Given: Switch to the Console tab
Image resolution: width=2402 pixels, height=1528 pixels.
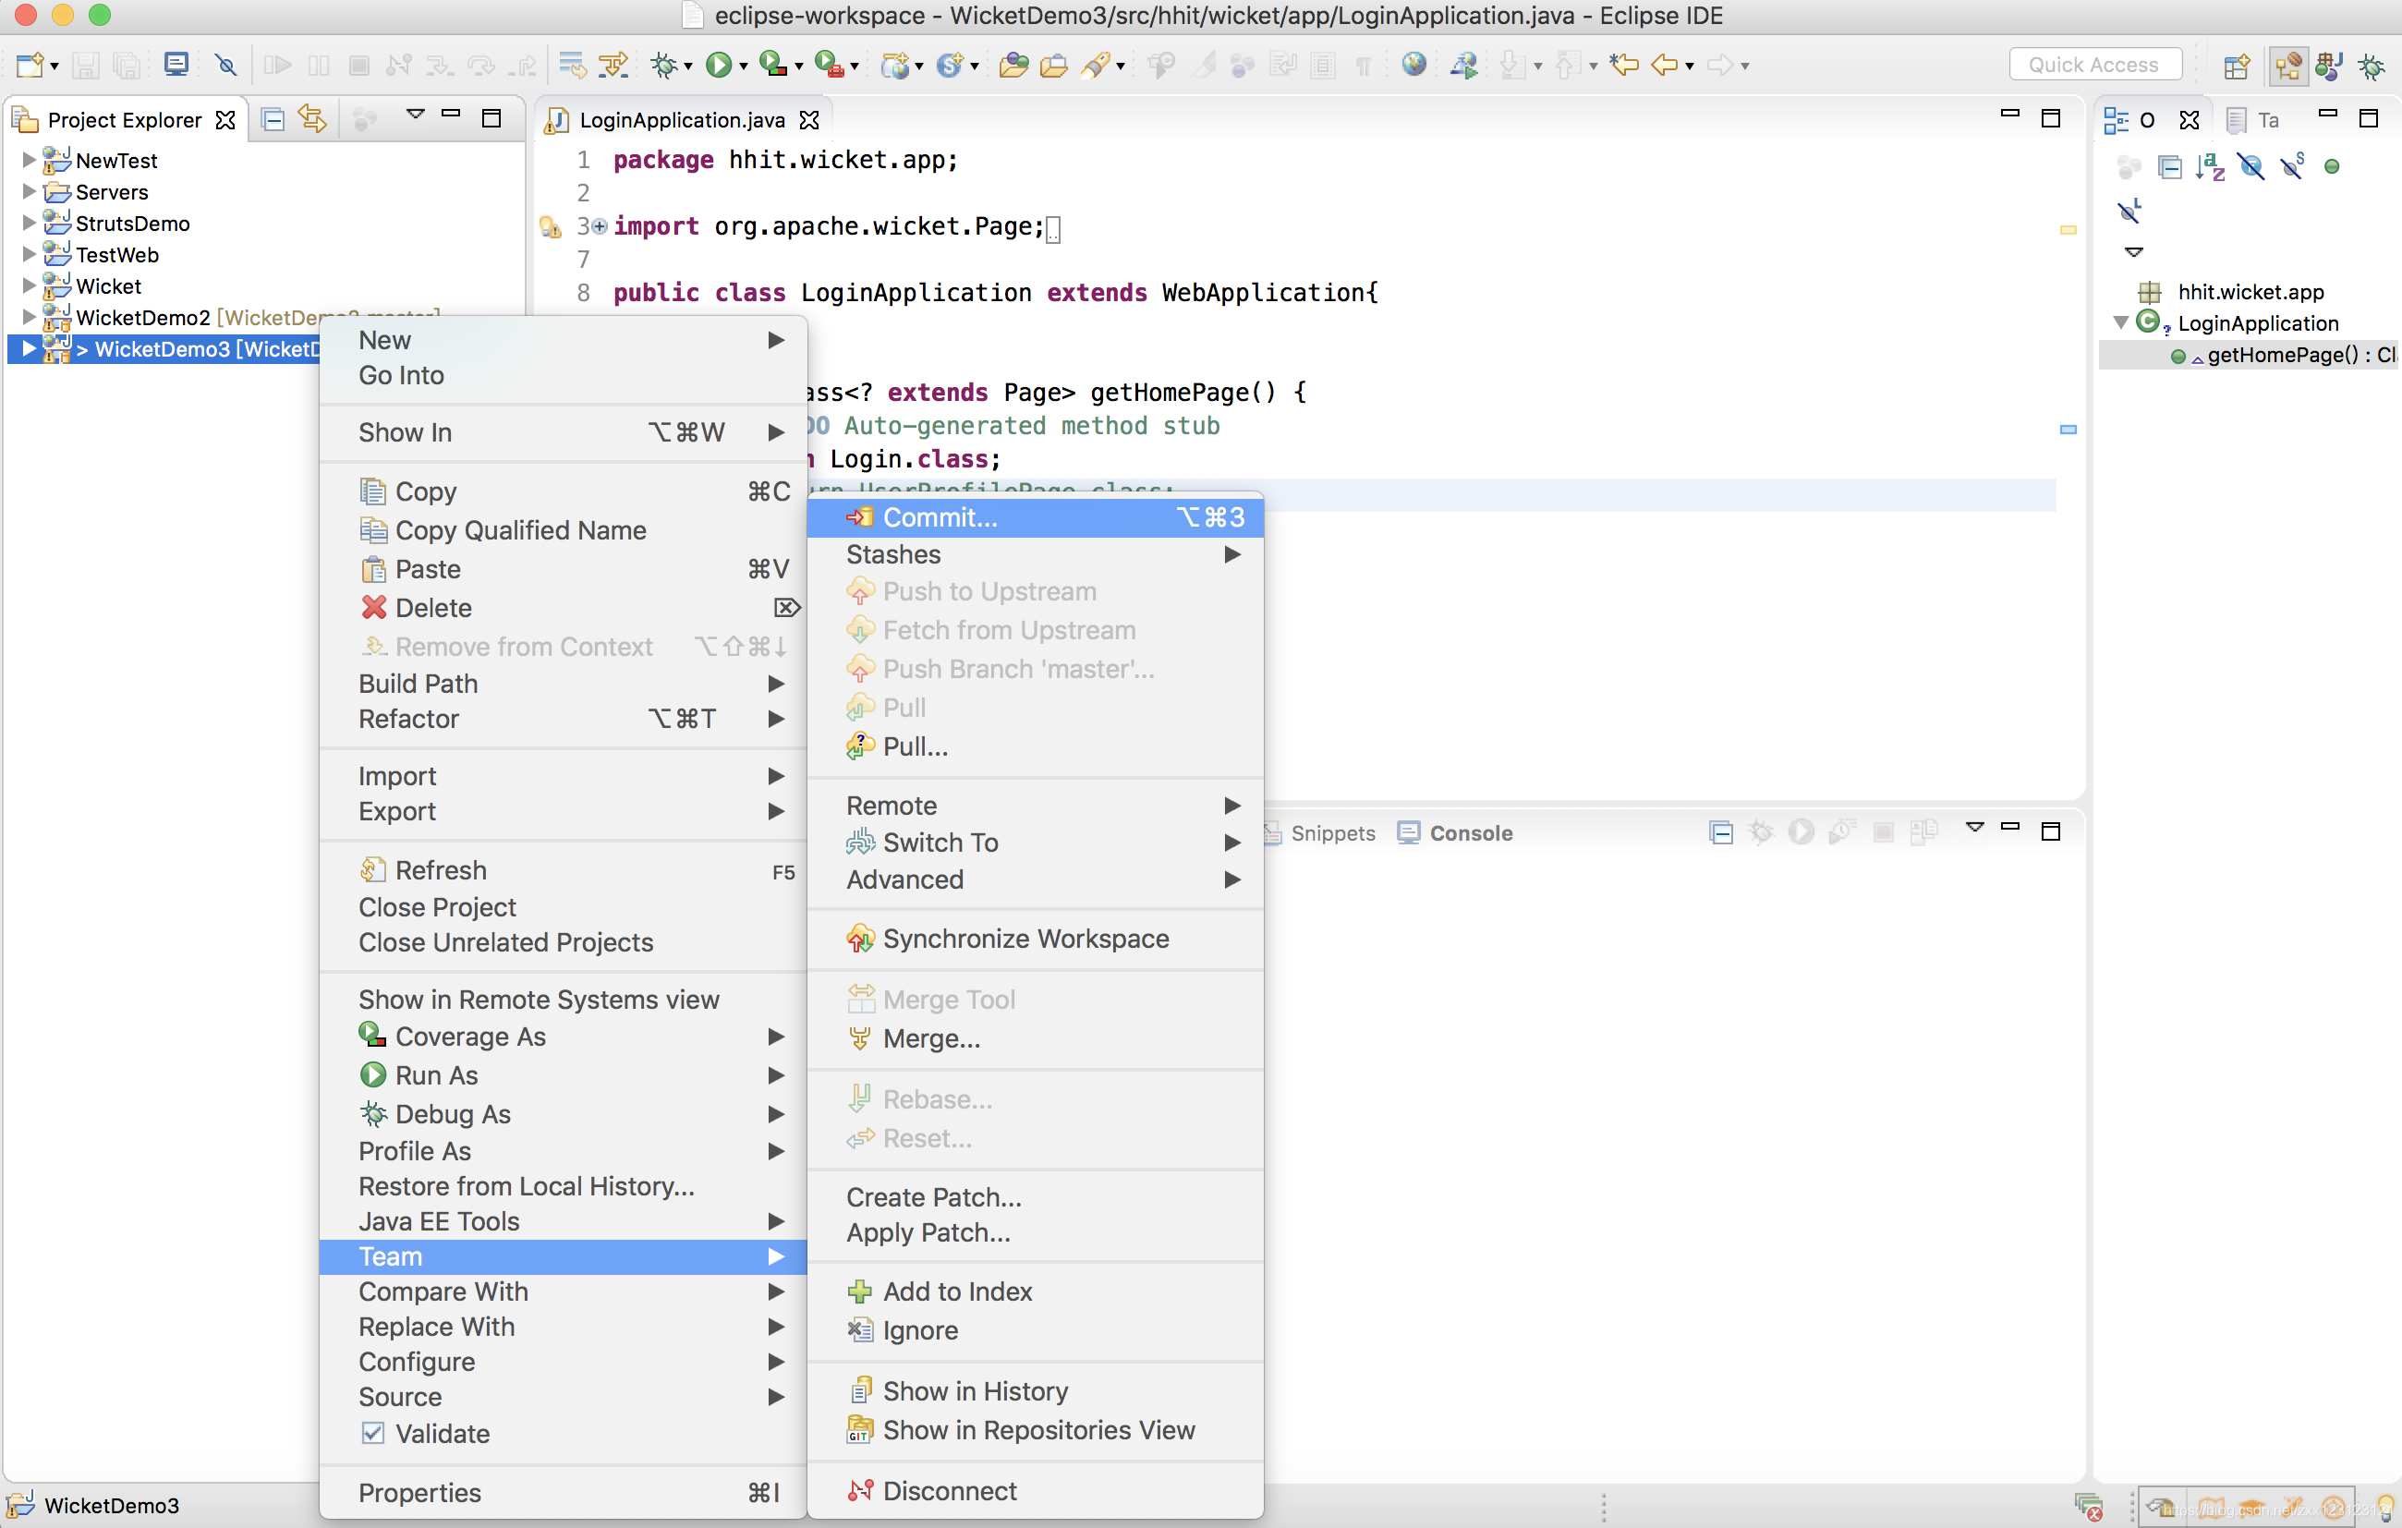Looking at the screenshot, I should click(x=1454, y=832).
